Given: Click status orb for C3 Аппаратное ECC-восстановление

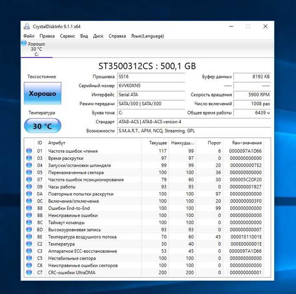Looking at the screenshot, I should [x=29, y=251].
